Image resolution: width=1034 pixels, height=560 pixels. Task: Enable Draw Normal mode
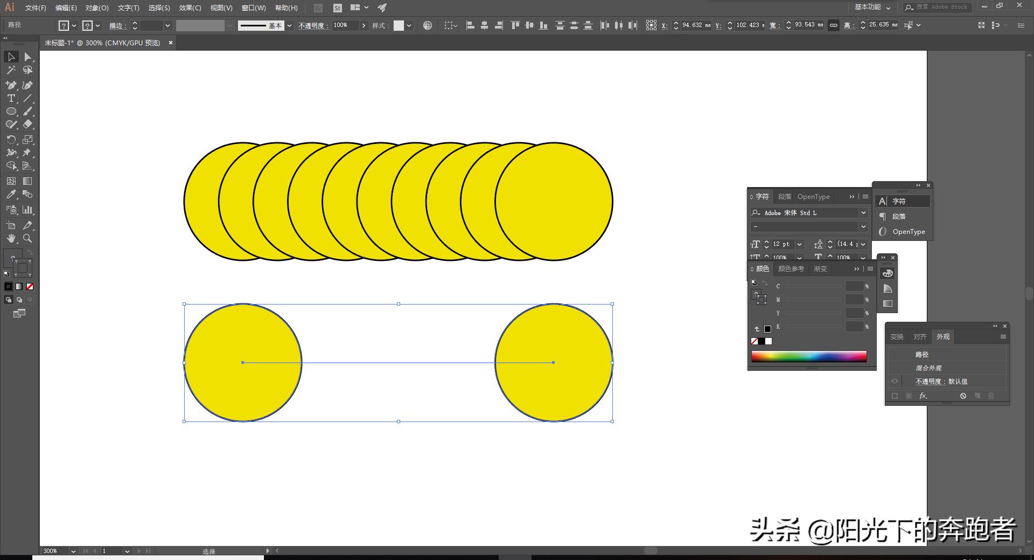[8, 300]
